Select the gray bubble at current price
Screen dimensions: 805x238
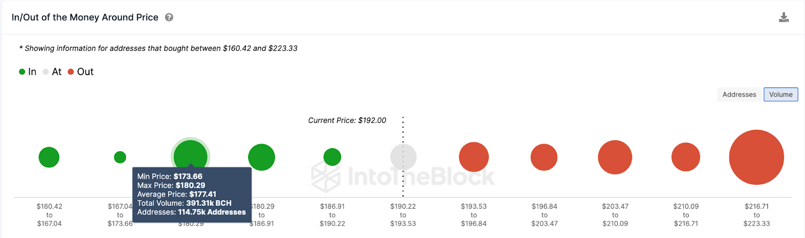tap(404, 157)
